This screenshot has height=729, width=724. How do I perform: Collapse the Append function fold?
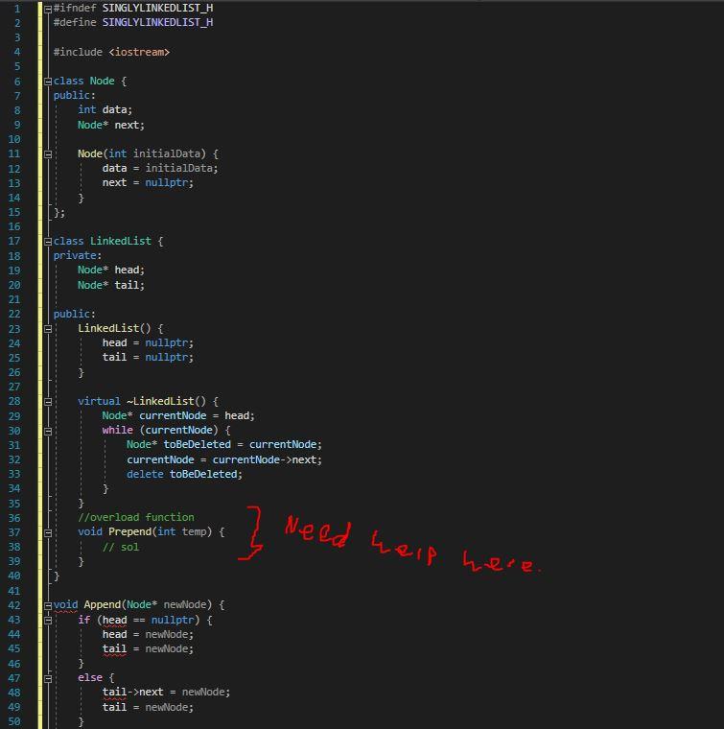coord(48,605)
